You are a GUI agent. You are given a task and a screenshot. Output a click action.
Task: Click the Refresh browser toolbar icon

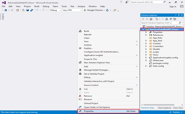107,10
